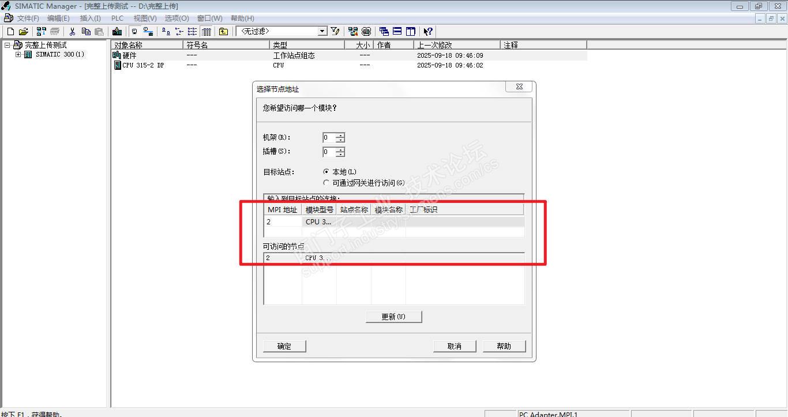Click the 符号名 column header
Screen dimensions: 788x417
click(226, 45)
